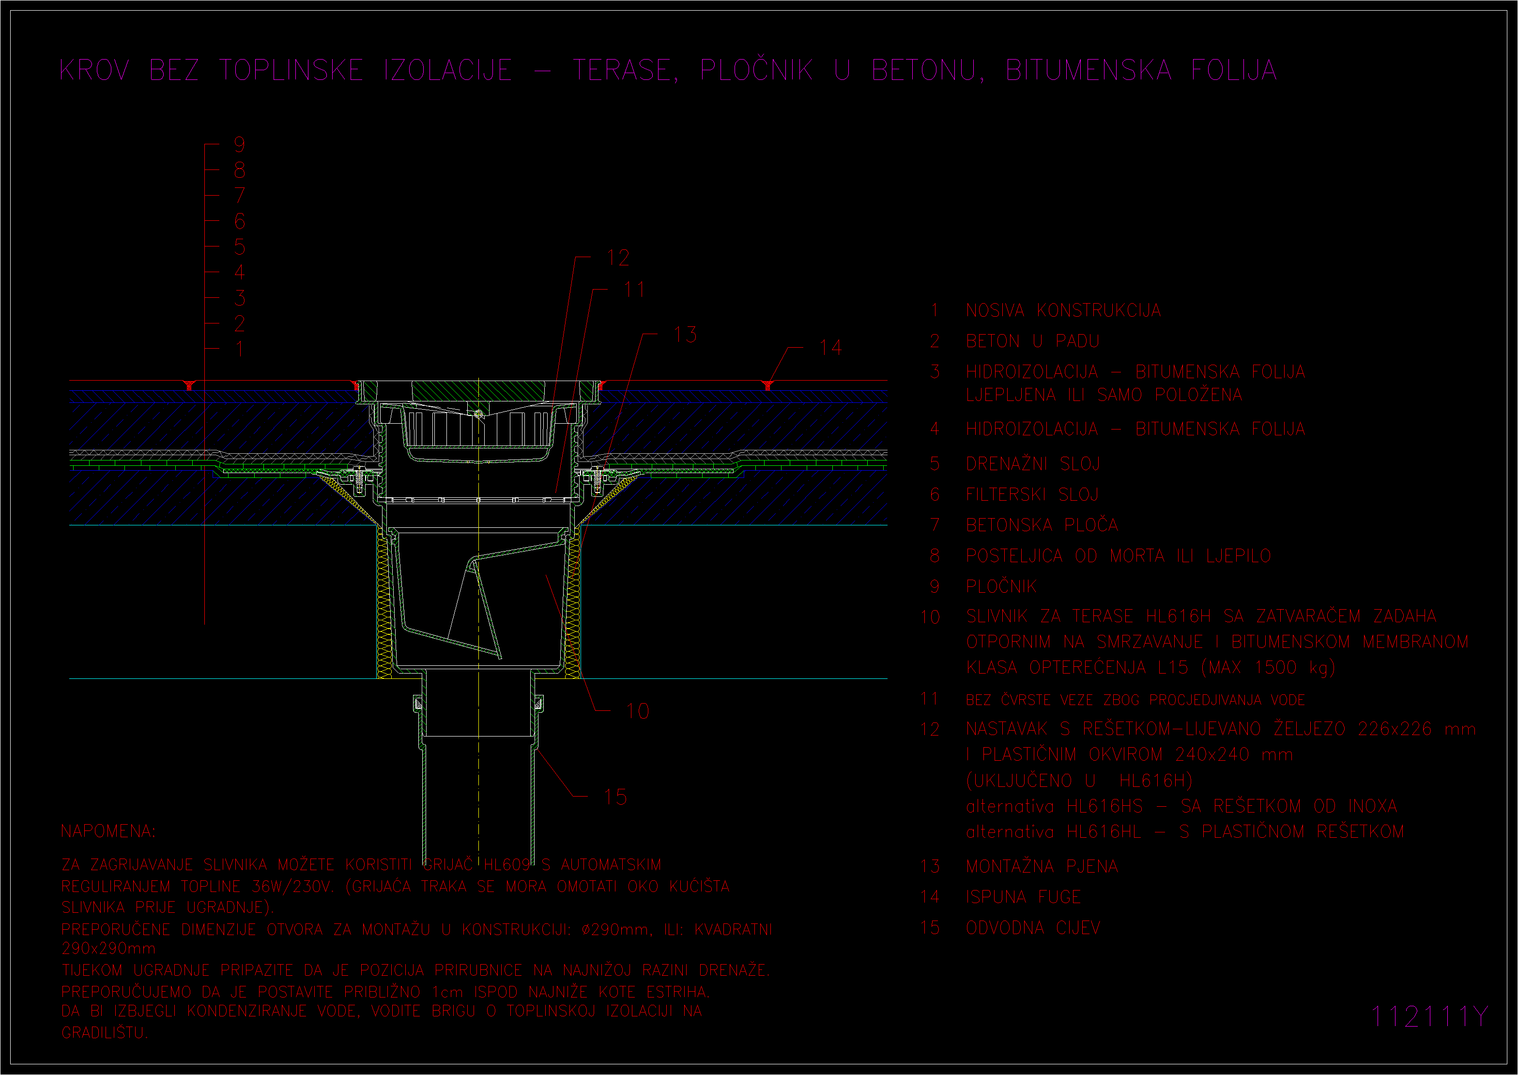This screenshot has height=1075, width=1518.
Task: Click the line 'SLIVNIK ZA TERASE HL616H SA ZATVARAČEM ZADAHA'
Action: (1201, 616)
